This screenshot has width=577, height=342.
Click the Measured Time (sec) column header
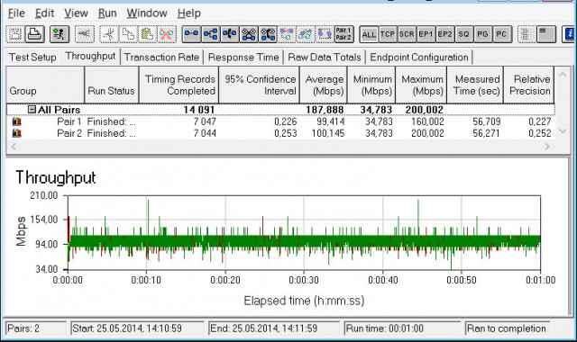(x=475, y=85)
